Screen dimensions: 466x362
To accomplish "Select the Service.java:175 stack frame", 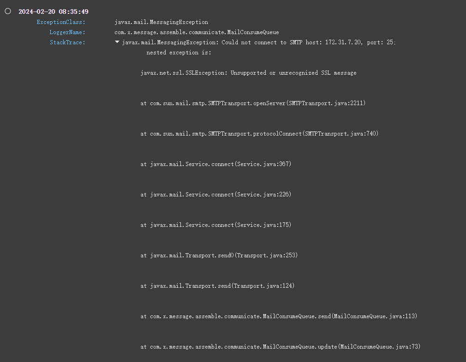I will tap(216, 225).
